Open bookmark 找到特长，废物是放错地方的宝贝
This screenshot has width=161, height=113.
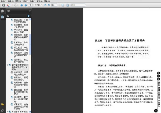click(21, 85)
